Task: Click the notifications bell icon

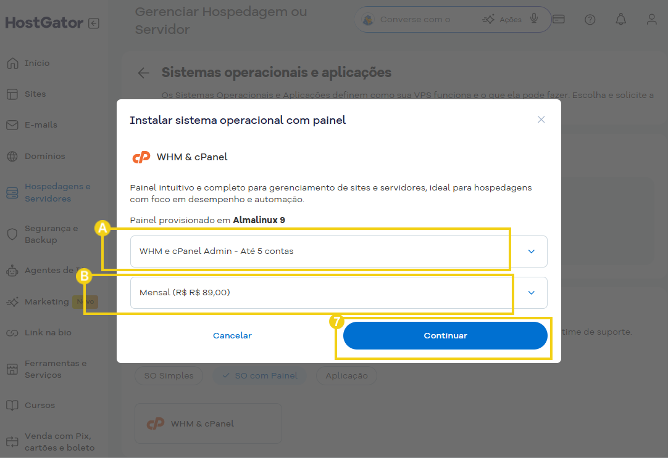Action: [x=620, y=19]
